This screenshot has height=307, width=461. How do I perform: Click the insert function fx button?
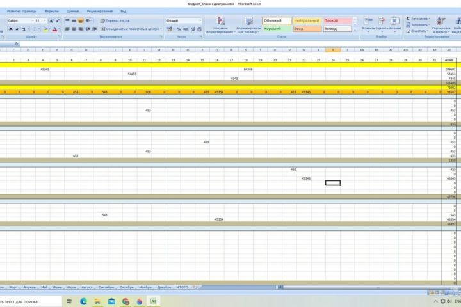pos(17,43)
